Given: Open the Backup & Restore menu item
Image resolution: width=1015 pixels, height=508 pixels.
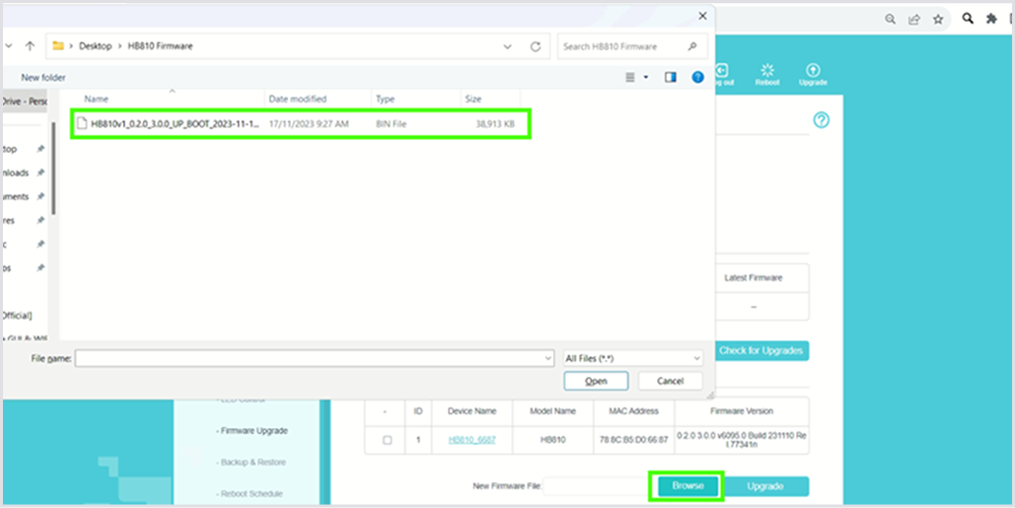Looking at the screenshot, I should pos(253,463).
